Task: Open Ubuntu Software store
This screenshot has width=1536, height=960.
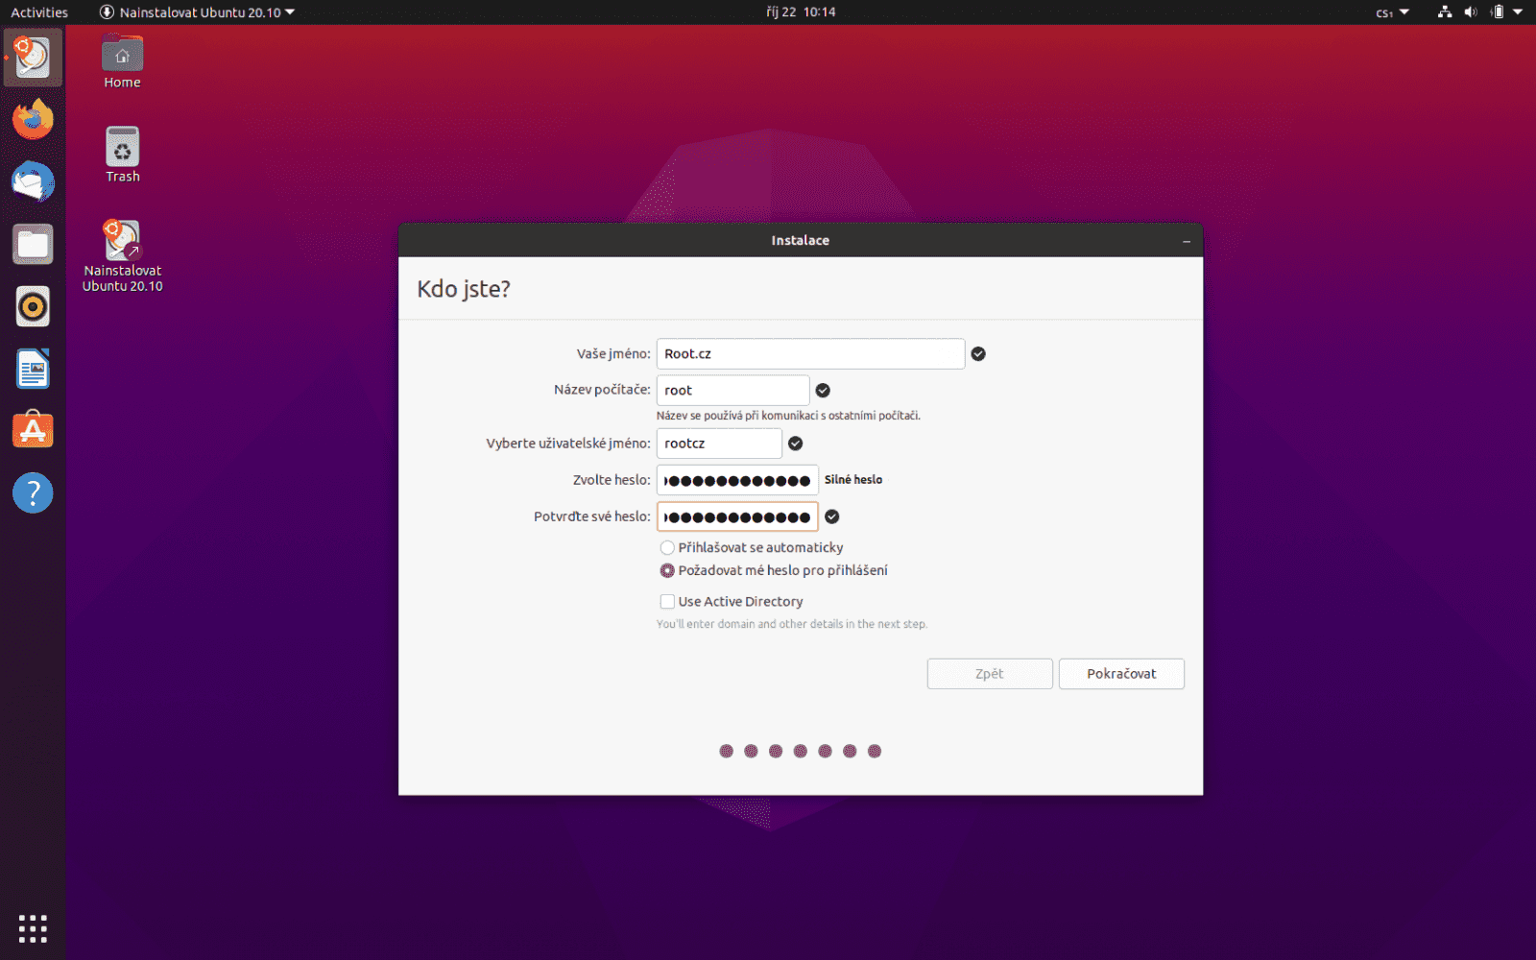Action: [x=33, y=430]
